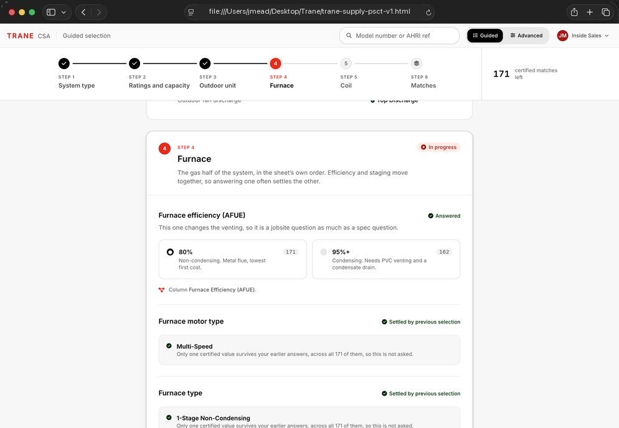Open the Safari share icon

[x=574, y=12]
